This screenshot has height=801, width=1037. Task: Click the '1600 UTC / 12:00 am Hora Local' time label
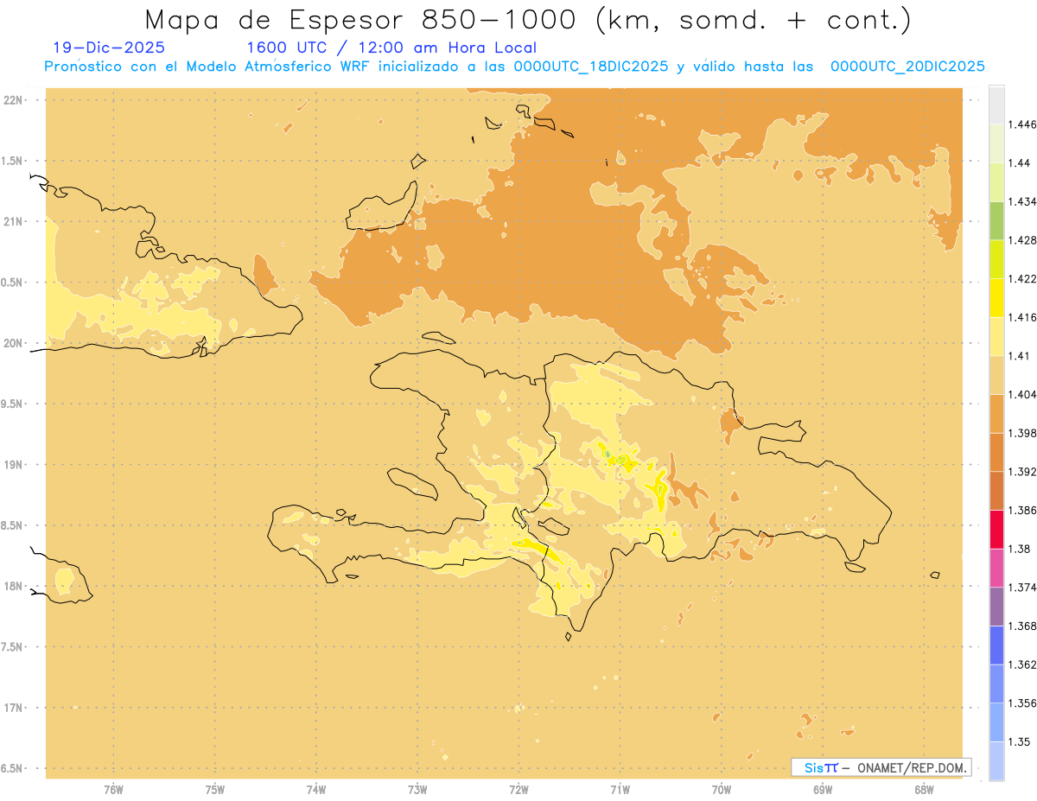pos(391,48)
